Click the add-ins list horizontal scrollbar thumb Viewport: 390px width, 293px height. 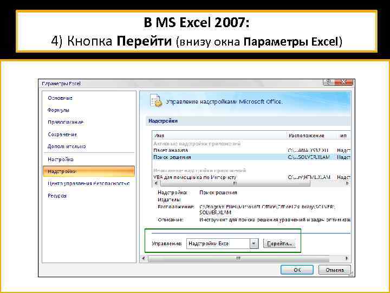click(235, 183)
